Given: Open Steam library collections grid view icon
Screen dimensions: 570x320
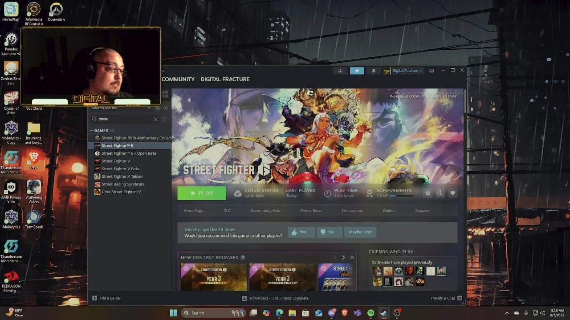Looking at the screenshot, I should point(165,94).
